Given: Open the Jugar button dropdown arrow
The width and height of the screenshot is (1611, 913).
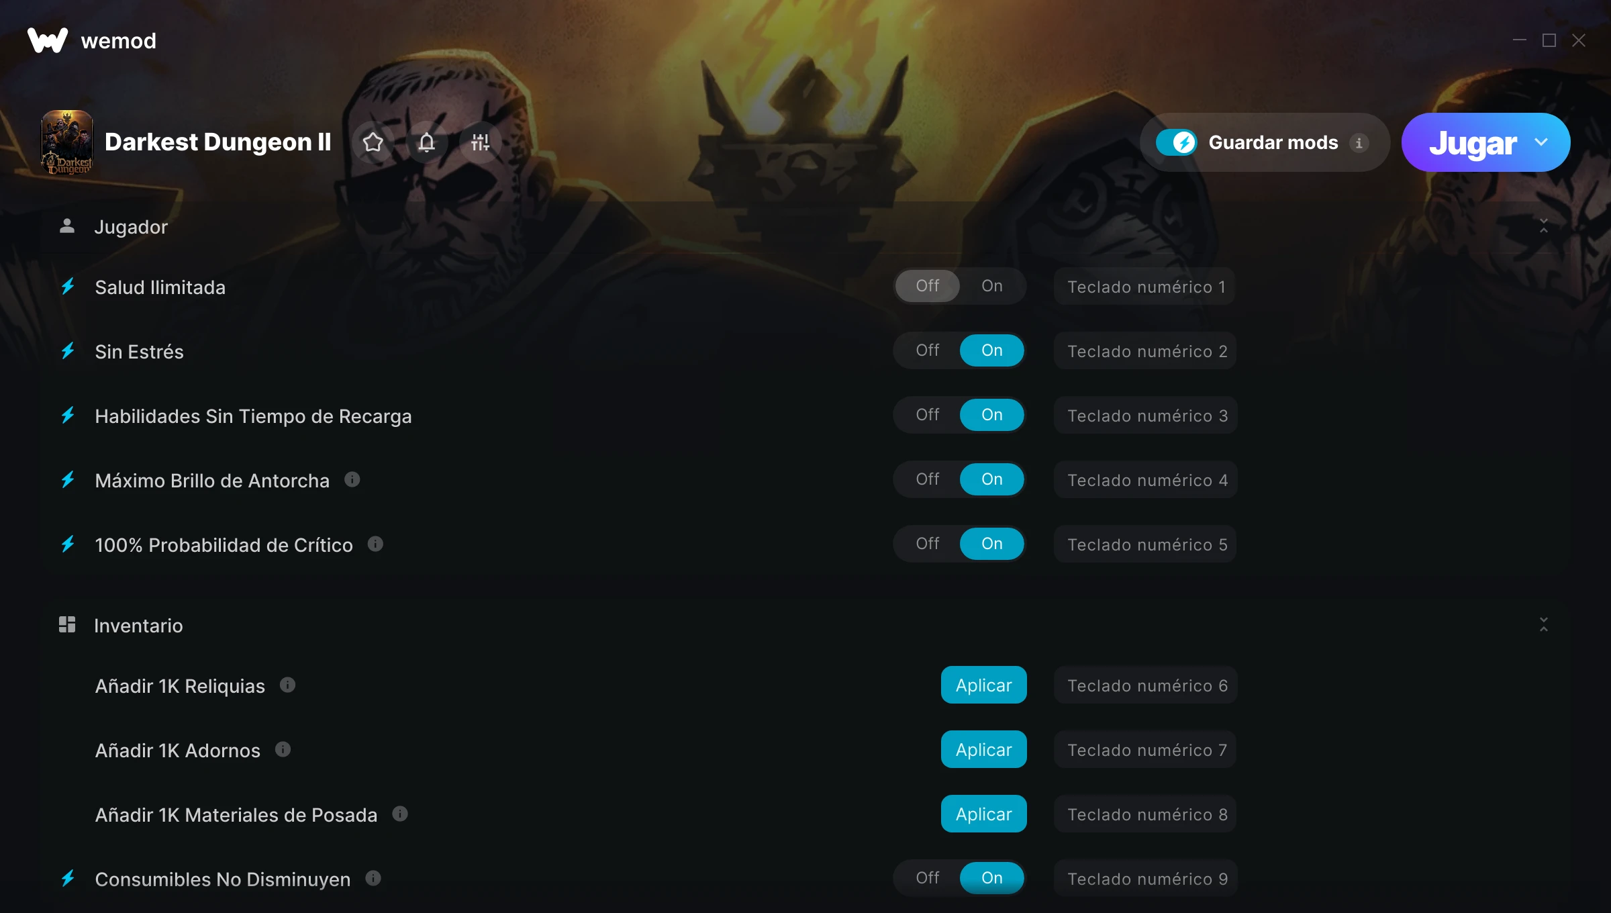Looking at the screenshot, I should coord(1541,142).
